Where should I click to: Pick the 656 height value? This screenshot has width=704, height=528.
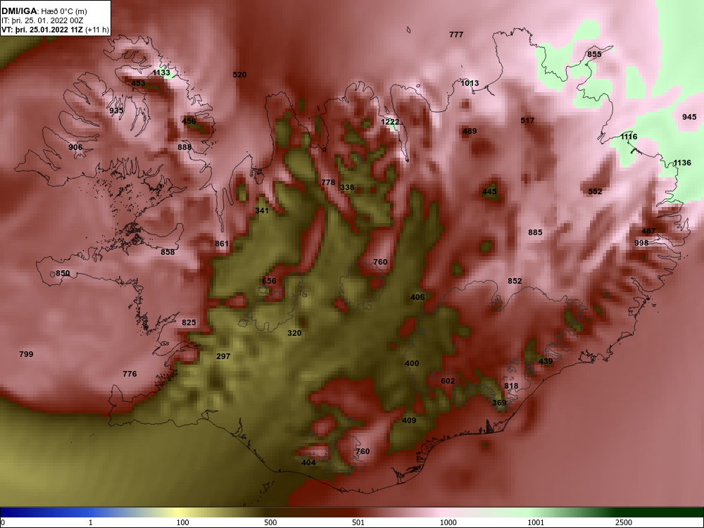coord(270,281)
